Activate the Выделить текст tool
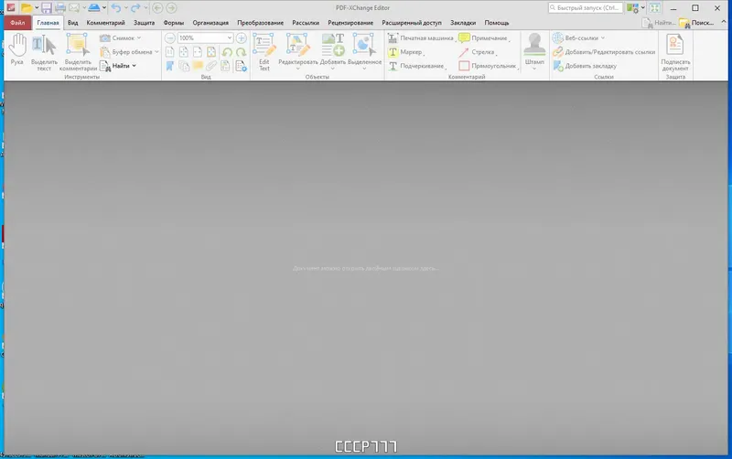Image resolution: width=732 pixels, height=459 pixels. (44, 52)
